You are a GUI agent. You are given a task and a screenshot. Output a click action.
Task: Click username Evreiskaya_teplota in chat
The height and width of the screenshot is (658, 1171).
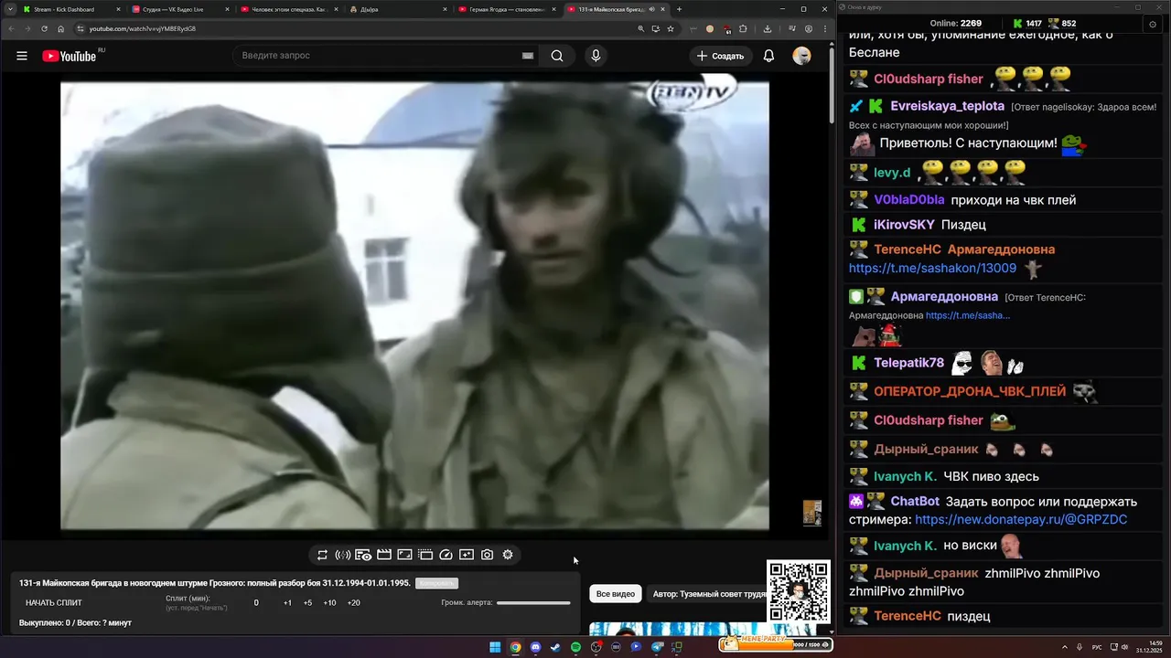tap(947, 106)
